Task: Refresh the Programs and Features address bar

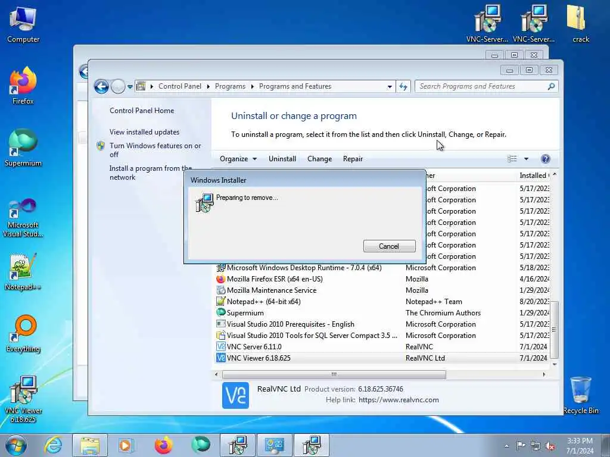Action: [x=403, y=86]
